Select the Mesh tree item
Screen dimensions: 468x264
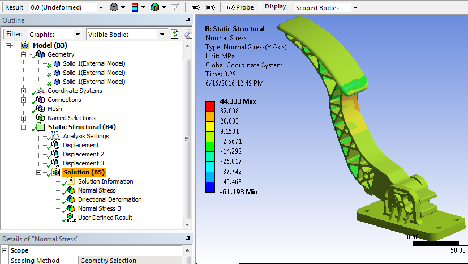click(55, 109)
